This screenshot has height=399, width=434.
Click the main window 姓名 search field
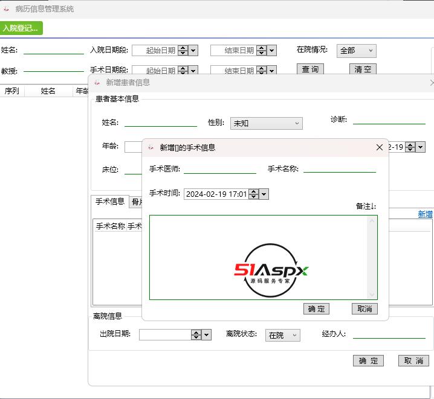tap(54, 50)
